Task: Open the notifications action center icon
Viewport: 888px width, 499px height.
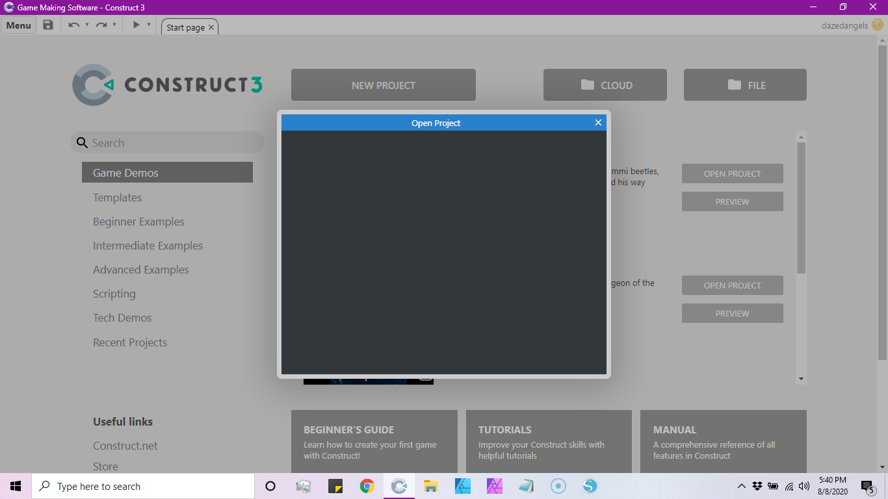Action: click(867, 486)
